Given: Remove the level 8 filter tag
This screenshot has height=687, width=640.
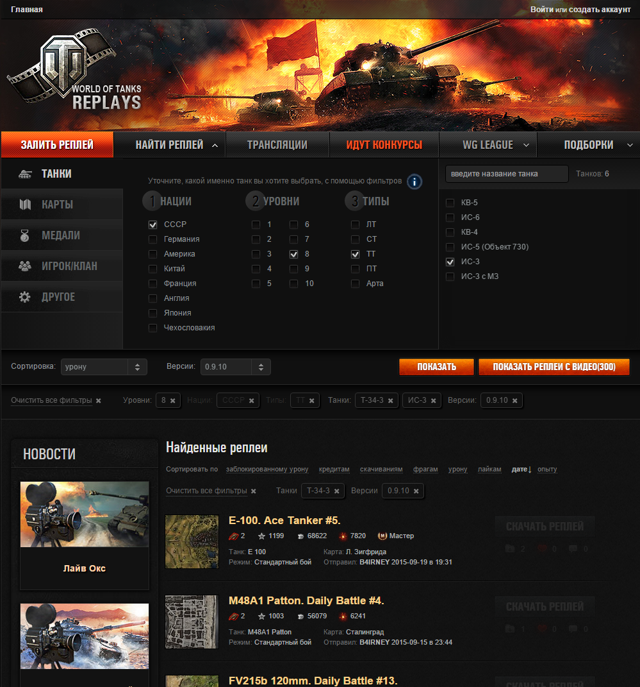Looking at the screenshot, I should 173,400.
